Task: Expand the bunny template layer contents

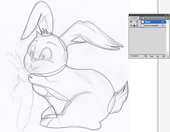Action: click(x=139, y=26)
